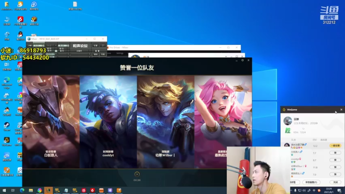Open red 6 rooms taskbar icon
This screenshot has height=194, width=345.
92,190
